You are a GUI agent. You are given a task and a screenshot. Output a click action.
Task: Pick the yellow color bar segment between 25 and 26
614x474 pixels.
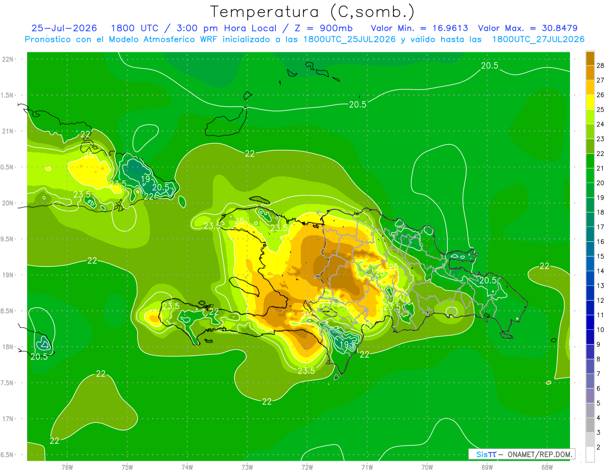pos(590,102)
